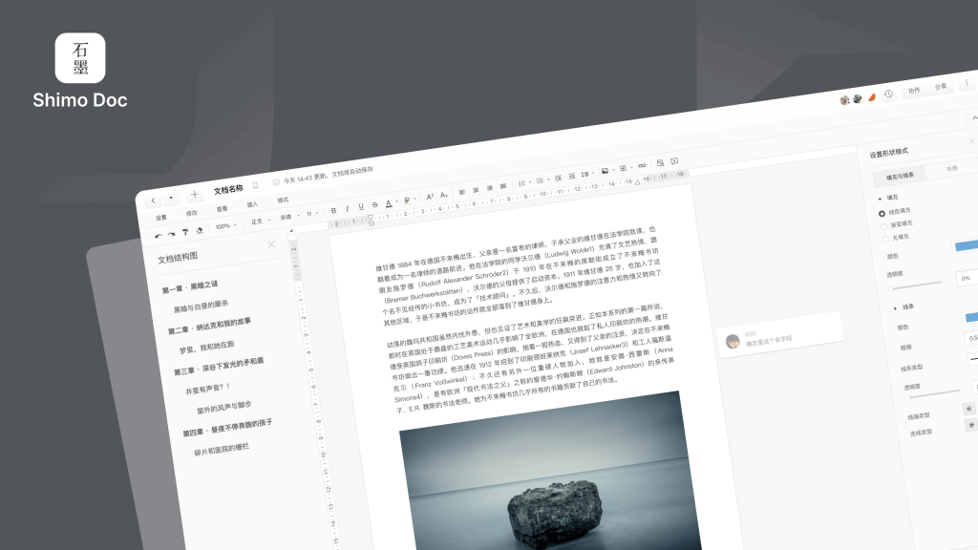978x550 pixels.
Task: Select the 无填充 radio button
Action: (885, 238)
